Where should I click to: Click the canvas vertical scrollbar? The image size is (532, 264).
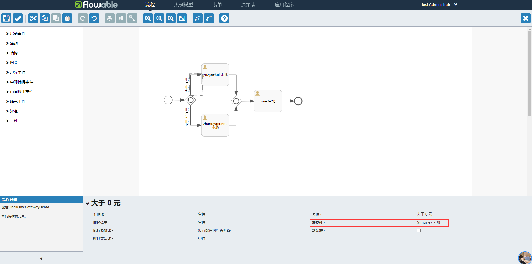530,73
